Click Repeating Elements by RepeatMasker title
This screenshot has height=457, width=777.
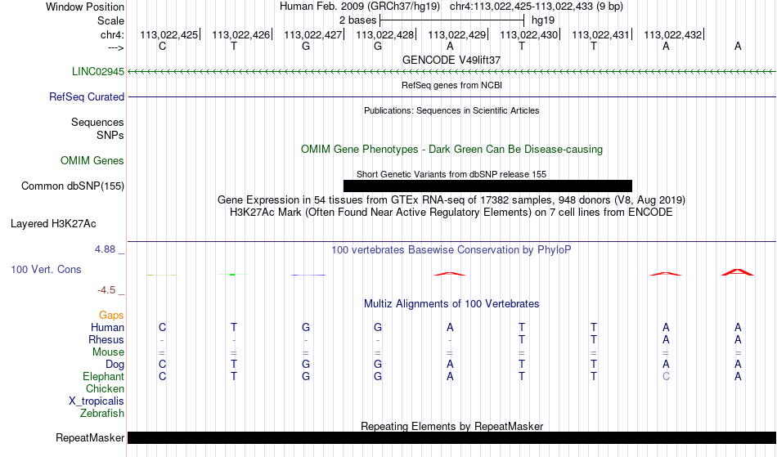[452, 426]
